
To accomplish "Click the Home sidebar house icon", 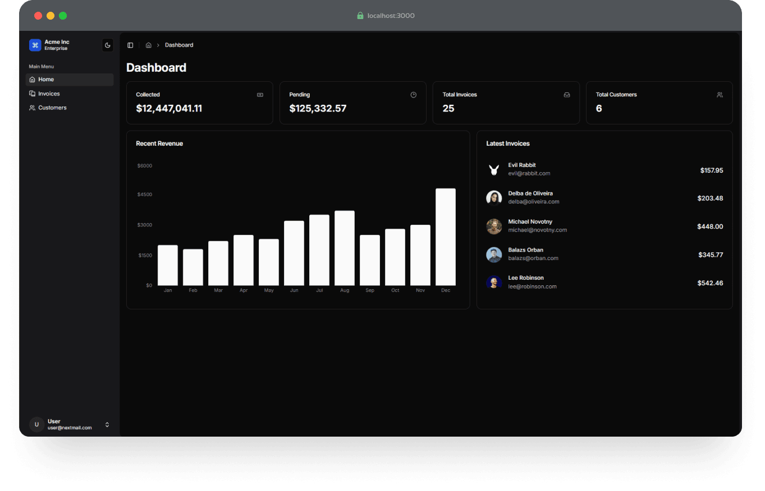I will coord(32,80).
